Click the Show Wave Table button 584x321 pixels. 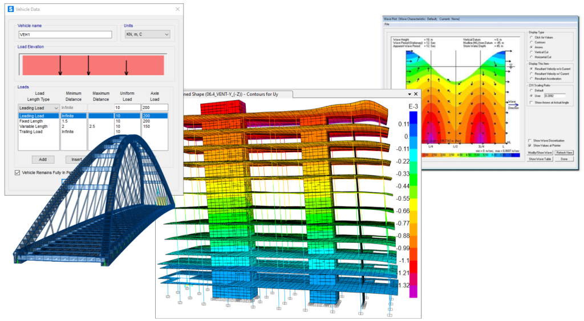540,159
